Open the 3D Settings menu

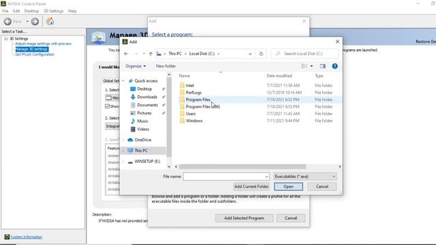[x=54, y=11]
